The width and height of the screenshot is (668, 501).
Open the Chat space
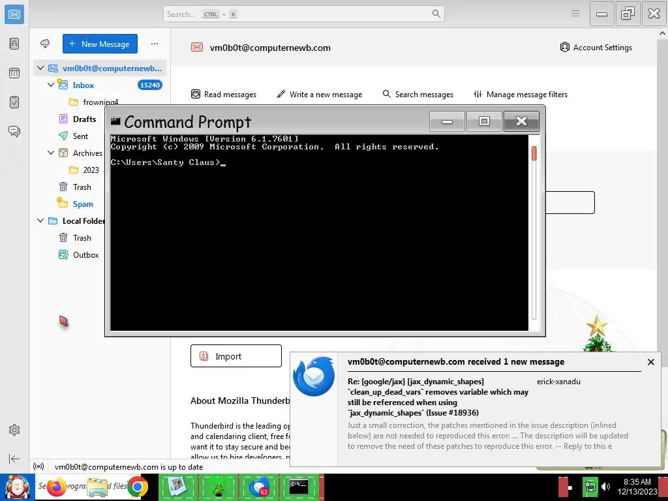[x=14, y=131]
